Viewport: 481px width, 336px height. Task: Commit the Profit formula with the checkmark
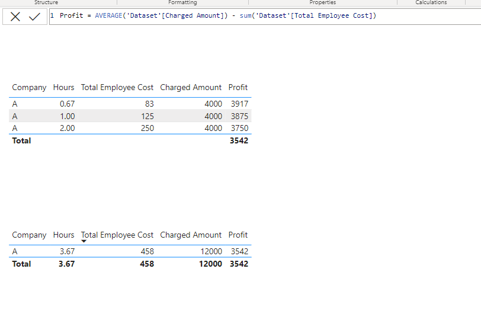pos(35,17)
